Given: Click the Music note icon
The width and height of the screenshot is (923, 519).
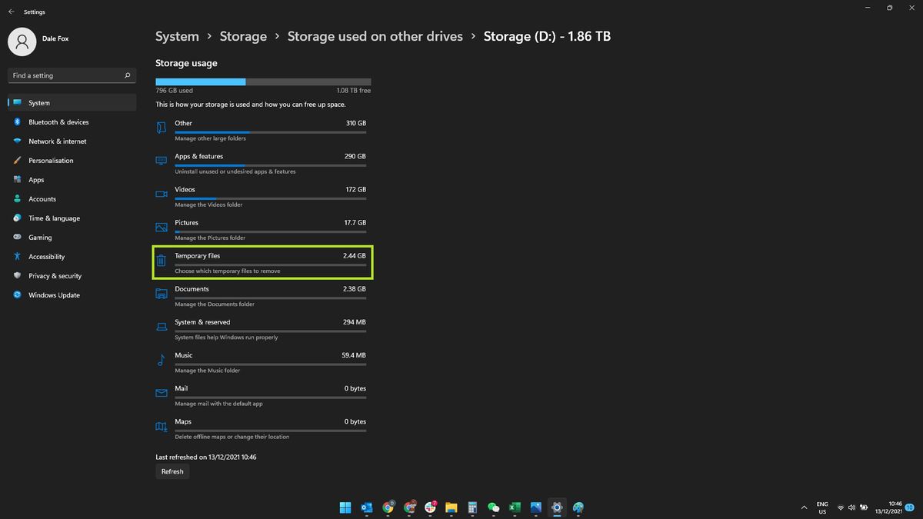Looking at the screenshot, I should (161, 360).
